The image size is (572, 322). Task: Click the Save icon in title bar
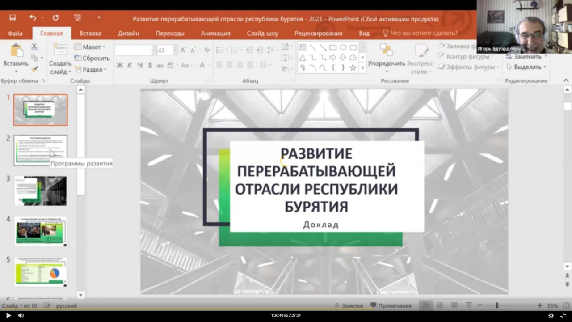(13, 18)
